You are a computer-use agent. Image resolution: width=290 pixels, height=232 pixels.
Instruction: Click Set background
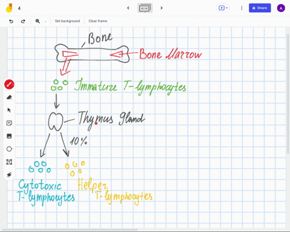(68, 21)
